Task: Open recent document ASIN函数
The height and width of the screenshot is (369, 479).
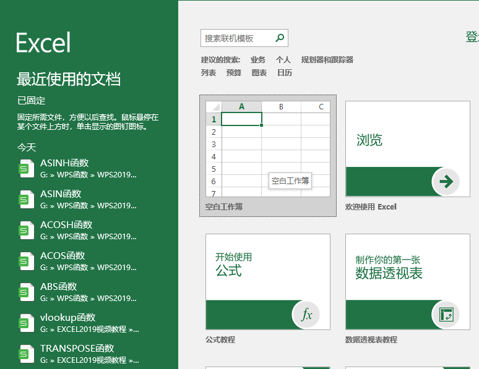Action: click(88, 199)
